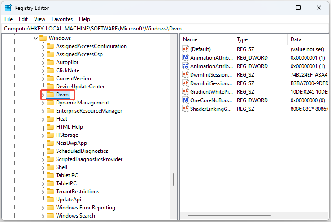
Task: Click the DeviceUpdateCenter folder icon
Action: point(50,86)
